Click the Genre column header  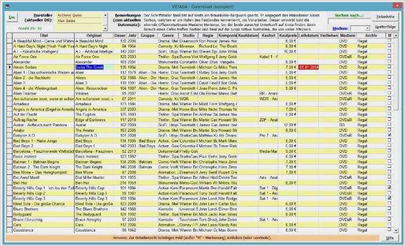[x=168, y=35]
